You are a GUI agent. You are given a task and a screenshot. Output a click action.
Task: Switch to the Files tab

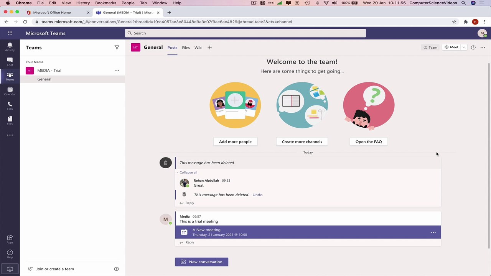coord(186,48)
